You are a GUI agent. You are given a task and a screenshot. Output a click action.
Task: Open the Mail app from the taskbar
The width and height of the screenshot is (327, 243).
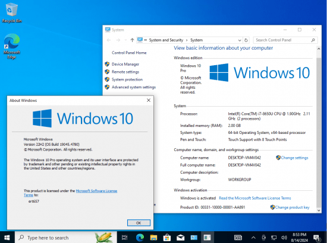180,238
